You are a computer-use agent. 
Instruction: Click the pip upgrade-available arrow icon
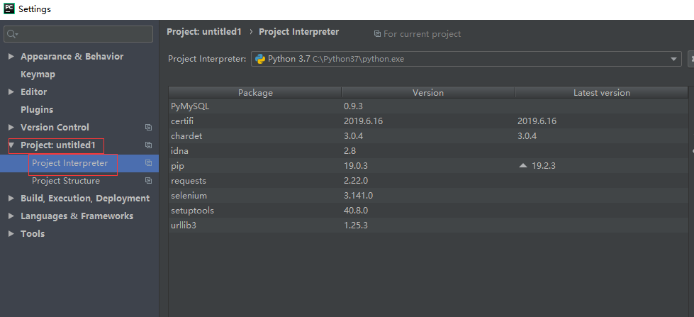click(523, 165)
